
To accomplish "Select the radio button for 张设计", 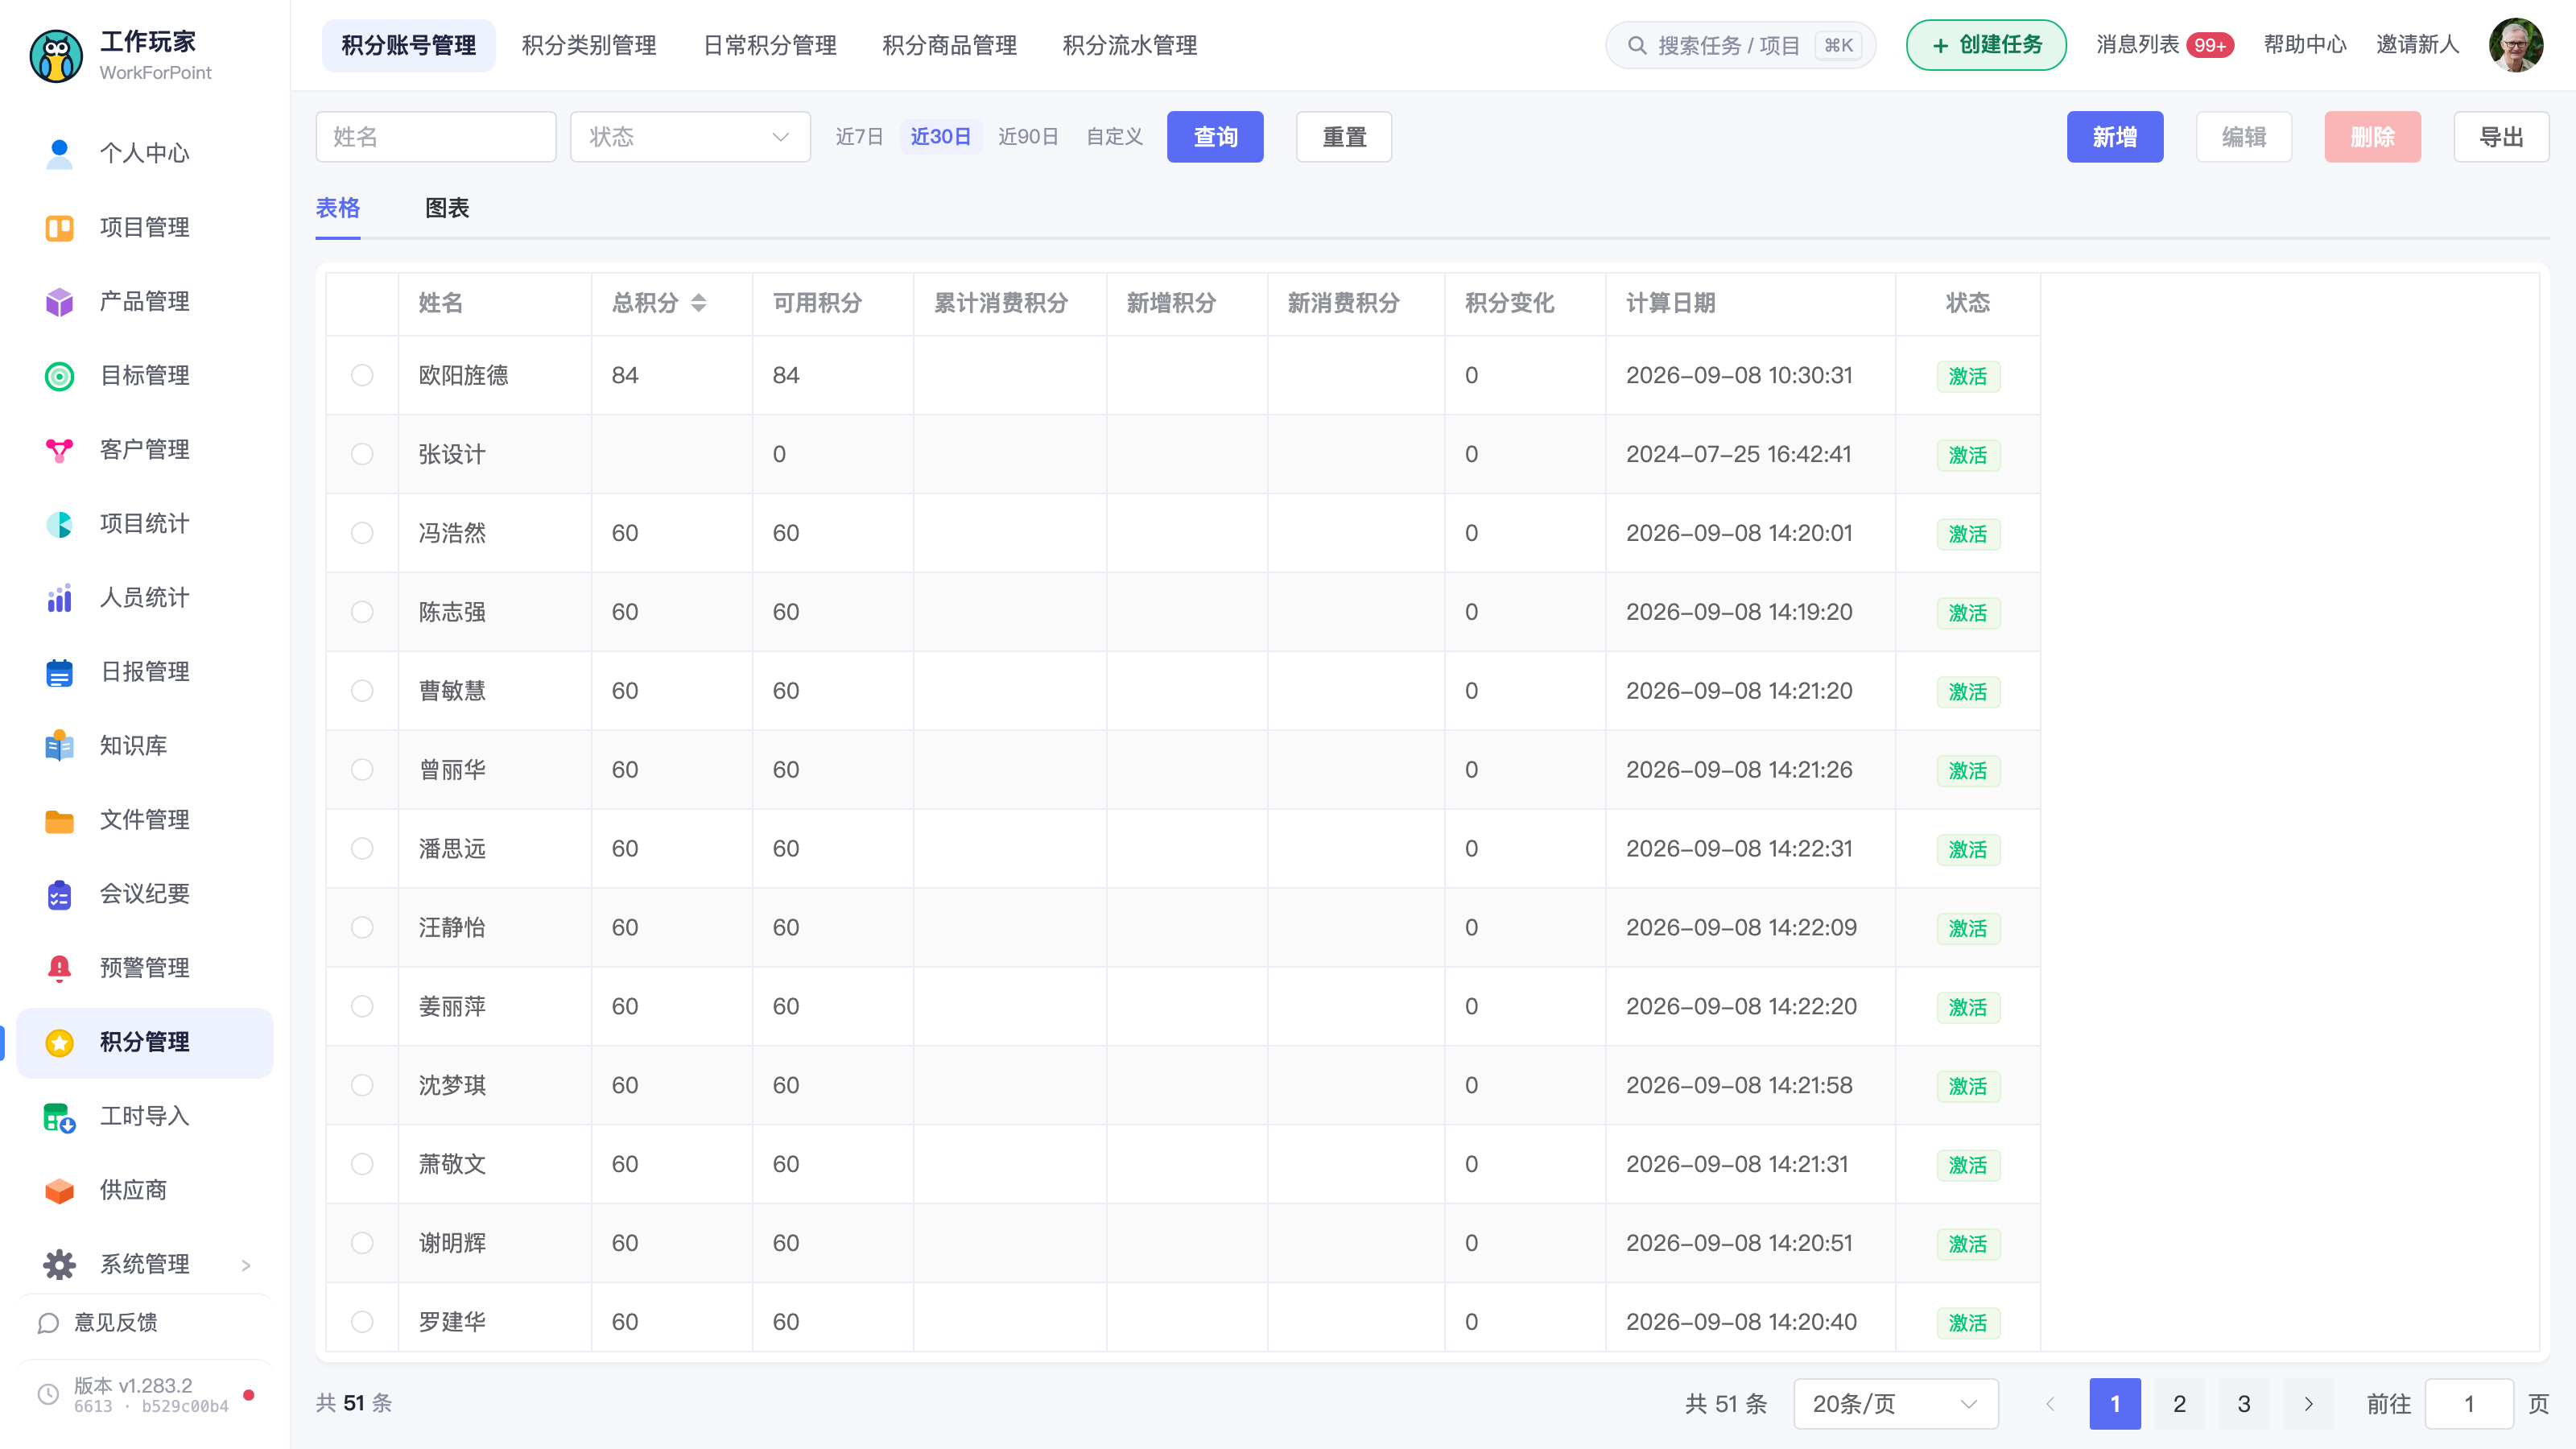I will 362,454.
